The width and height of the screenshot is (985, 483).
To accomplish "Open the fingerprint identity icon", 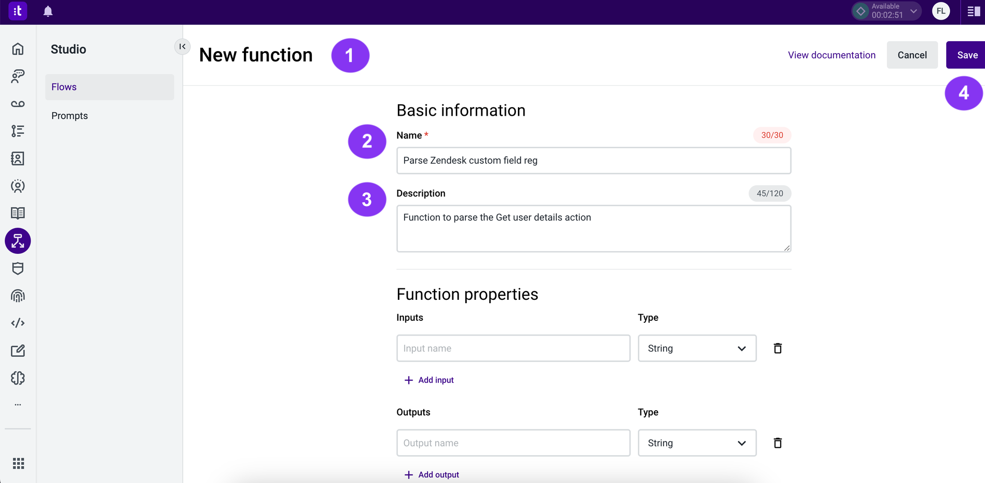I will (x=18, y=296).
